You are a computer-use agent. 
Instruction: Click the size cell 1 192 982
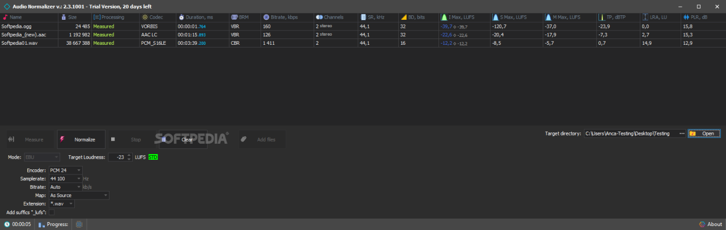(75, 35)
